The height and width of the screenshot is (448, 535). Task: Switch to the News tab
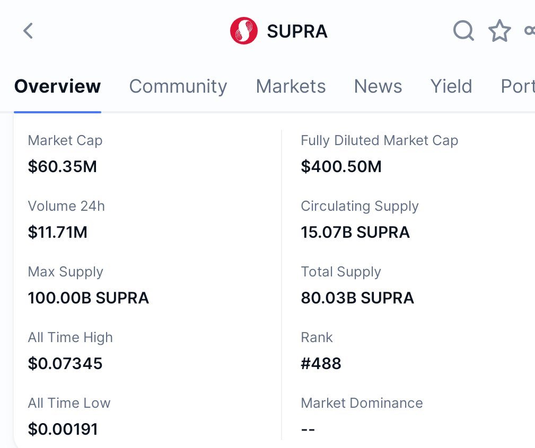tap(378, 86)
